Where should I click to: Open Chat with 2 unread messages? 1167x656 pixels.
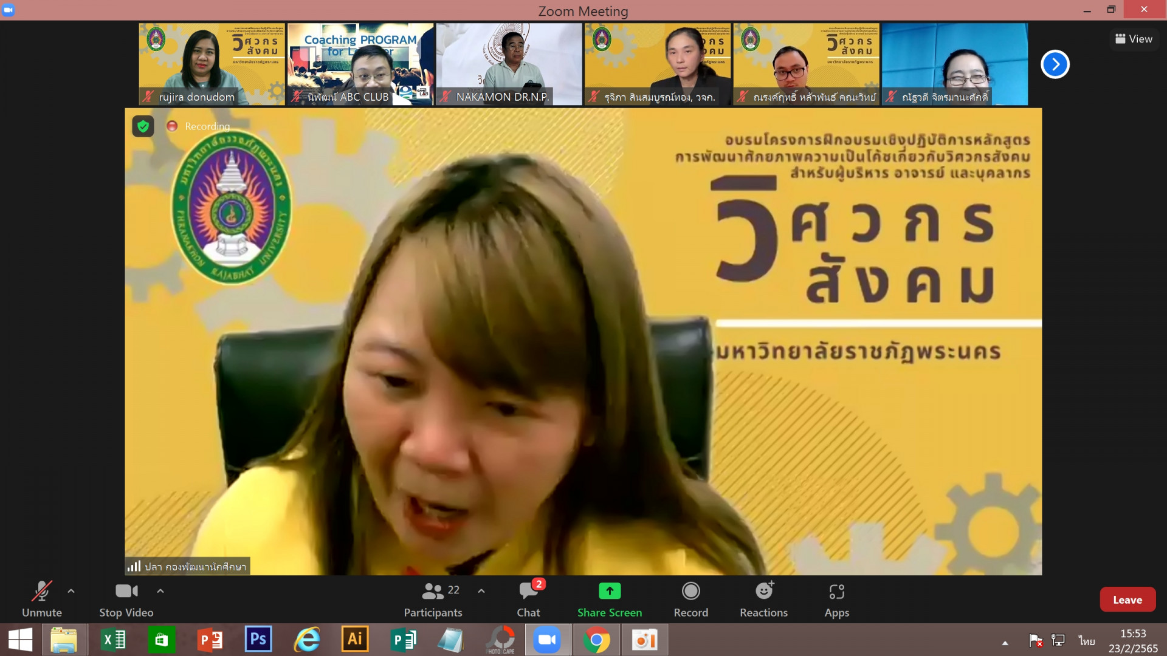coord(529,599)
